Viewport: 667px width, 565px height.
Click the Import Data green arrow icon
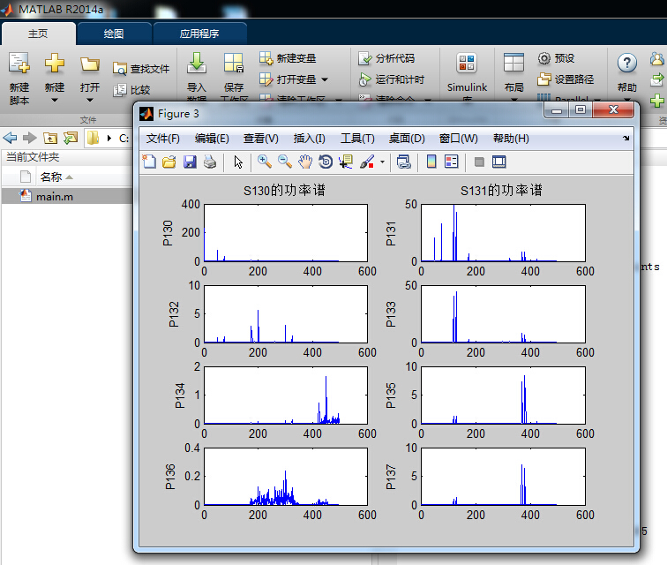click(197, 63)
